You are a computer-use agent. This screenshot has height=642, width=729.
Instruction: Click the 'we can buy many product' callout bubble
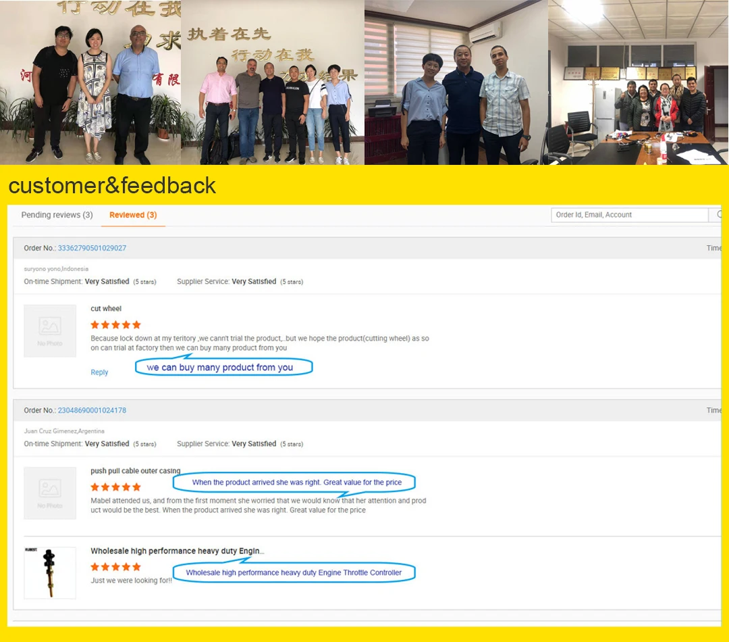click(x=223, y=368)
